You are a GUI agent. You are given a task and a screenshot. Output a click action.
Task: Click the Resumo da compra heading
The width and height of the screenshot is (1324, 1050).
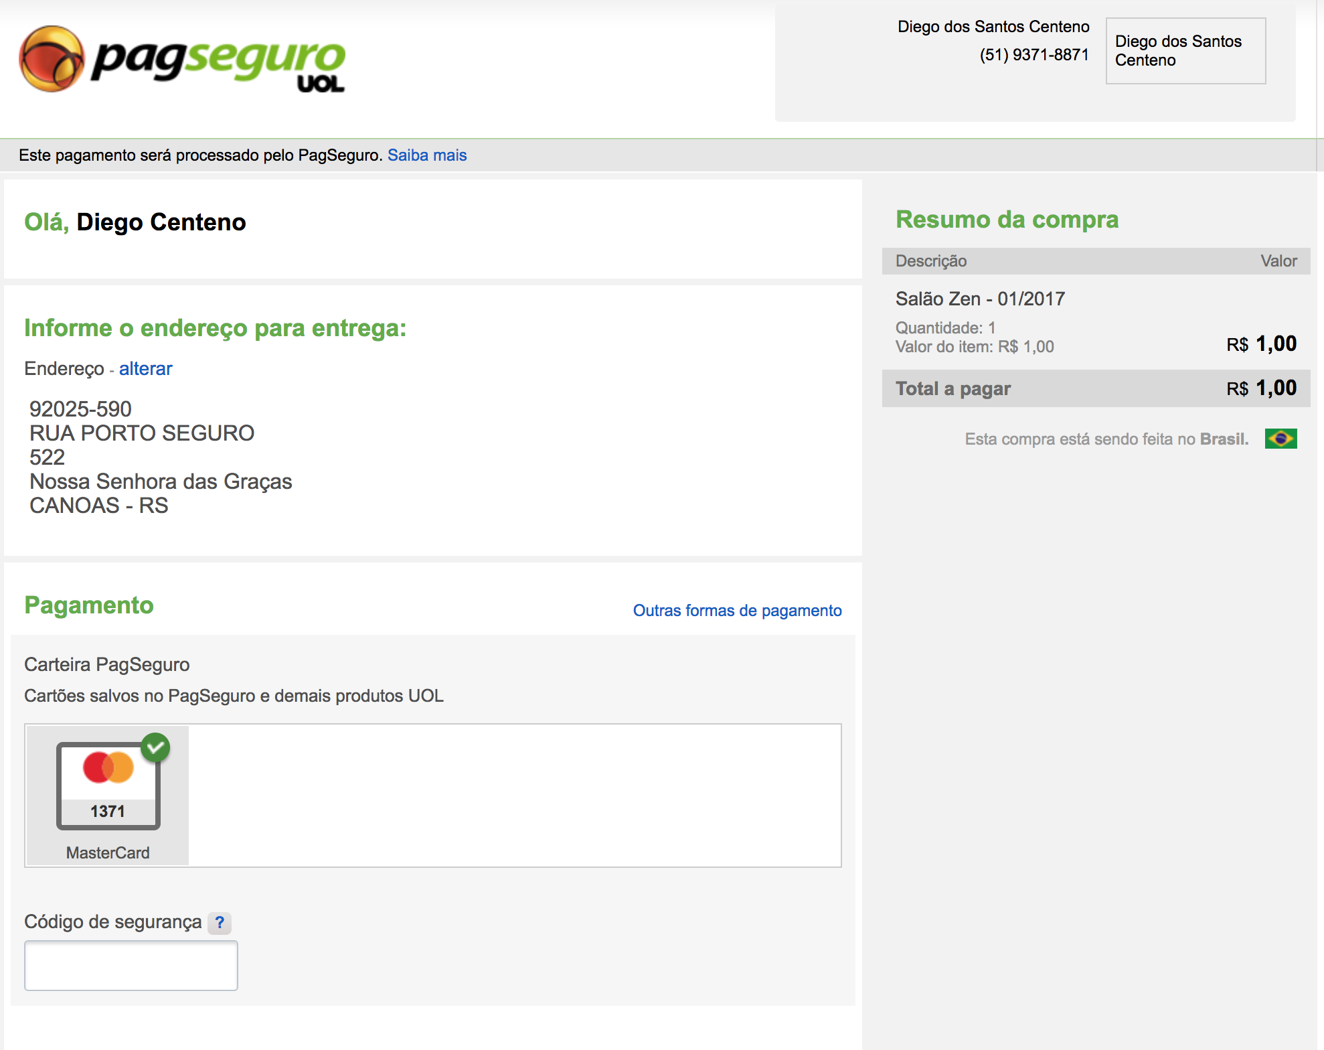1007,220
